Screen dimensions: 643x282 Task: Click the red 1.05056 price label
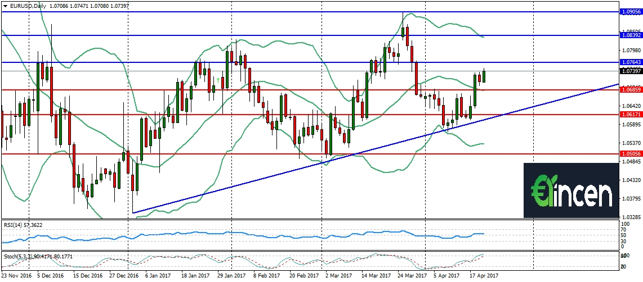(632, 154)
